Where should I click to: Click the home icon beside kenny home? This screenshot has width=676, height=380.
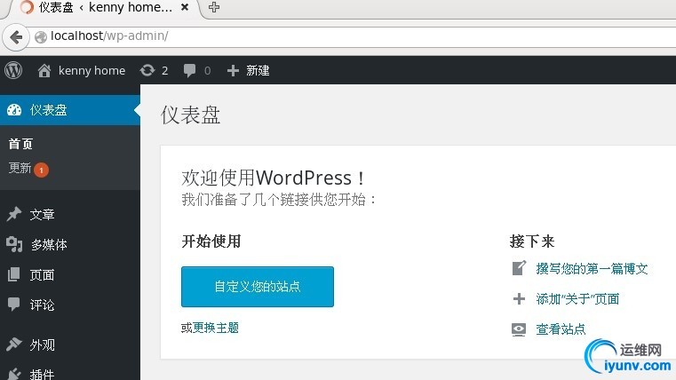(x=44, y=70)
